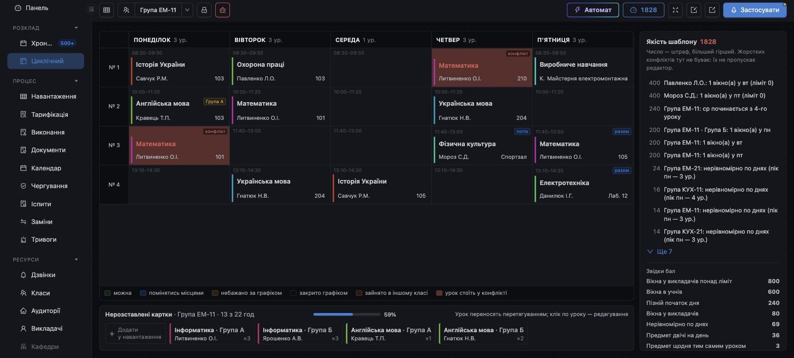
Task: Open Friday's Електротехніка lesson card
Action: [583, 185]
